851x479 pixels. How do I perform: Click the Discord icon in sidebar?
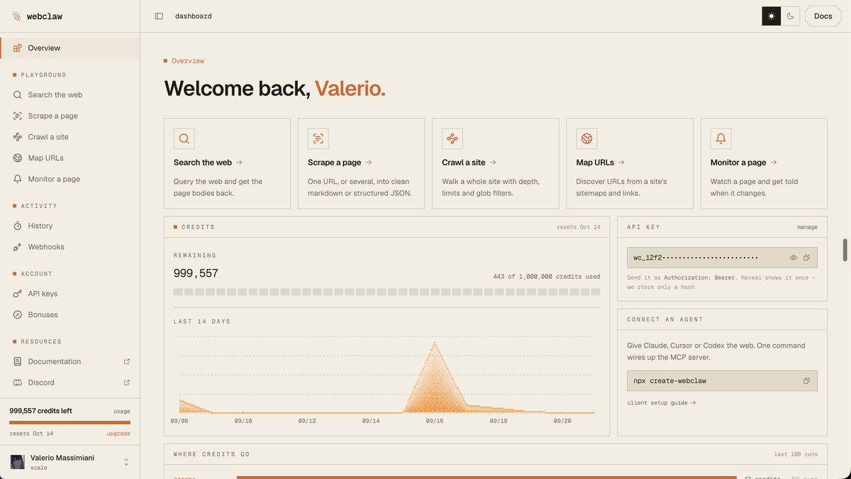point(18,382)
